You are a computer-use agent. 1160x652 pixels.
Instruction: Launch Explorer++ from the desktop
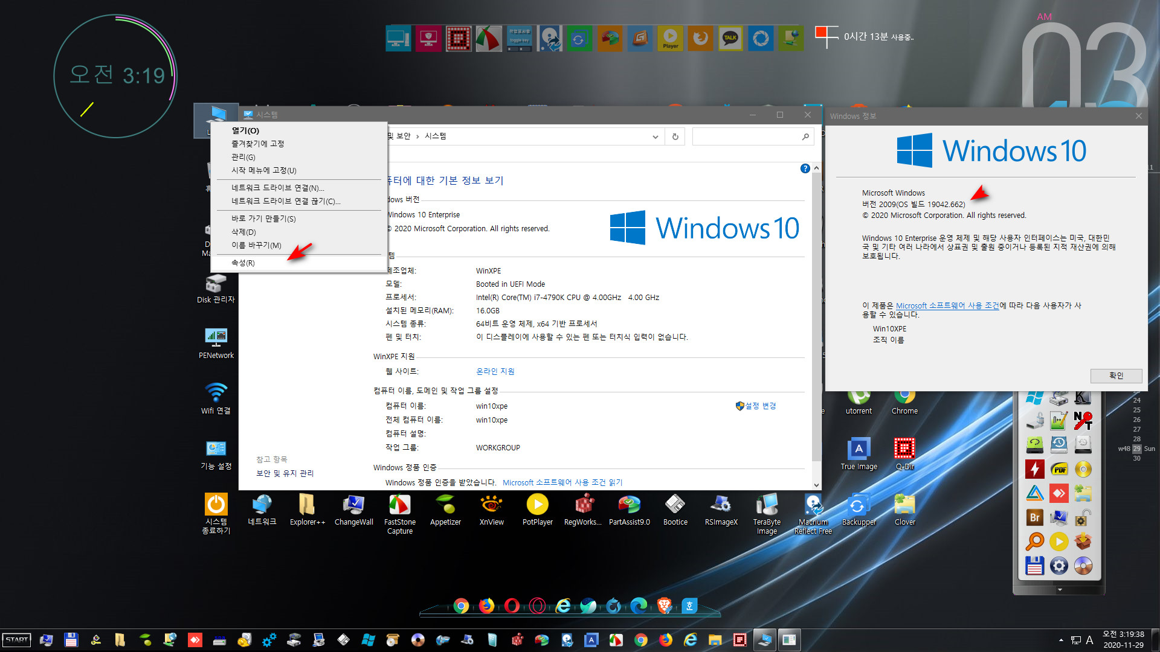click(x=308, y=510)
